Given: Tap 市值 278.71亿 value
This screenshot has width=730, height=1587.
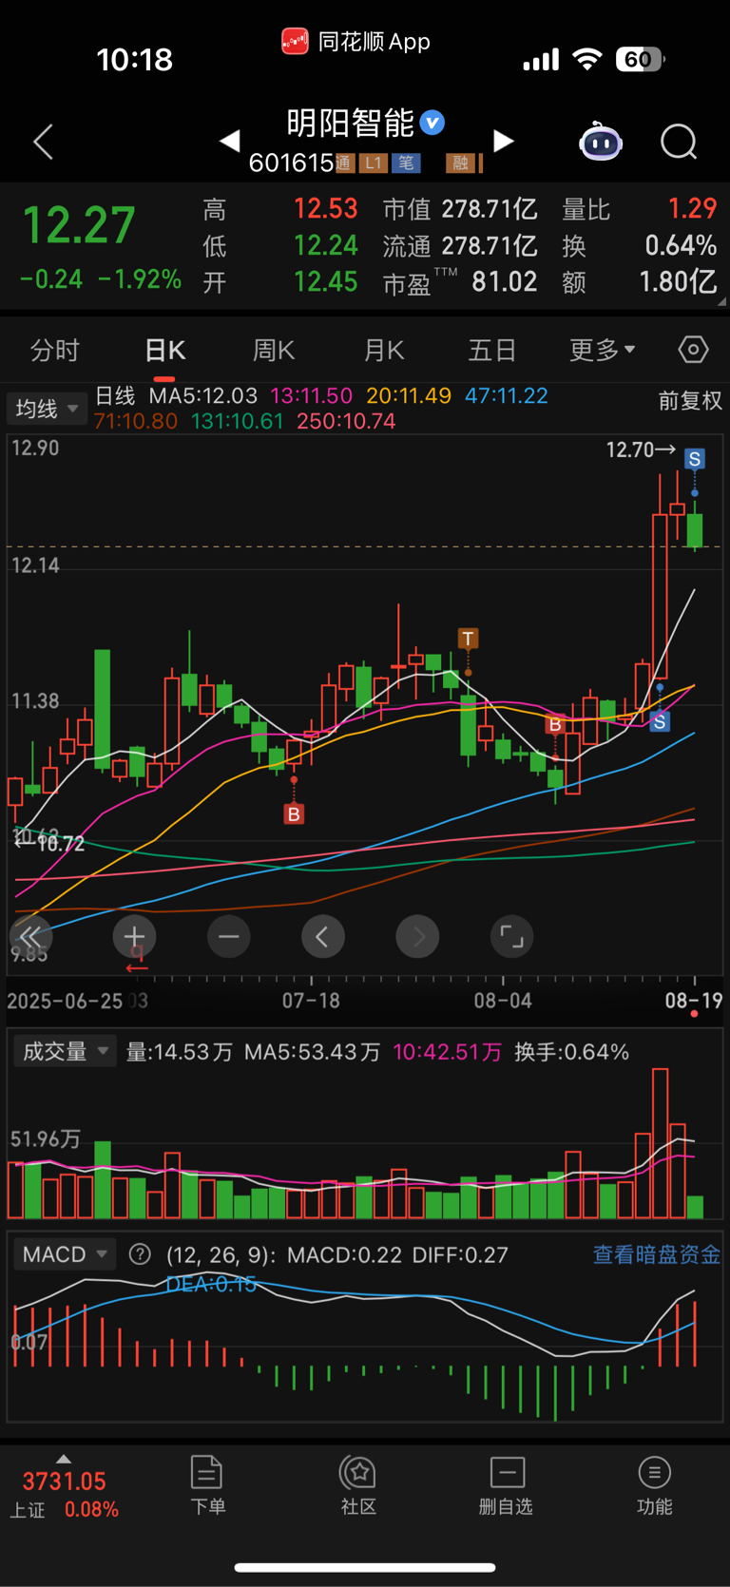Looking at the screenshot, I should pyautogui.click(x=460, y=209).
